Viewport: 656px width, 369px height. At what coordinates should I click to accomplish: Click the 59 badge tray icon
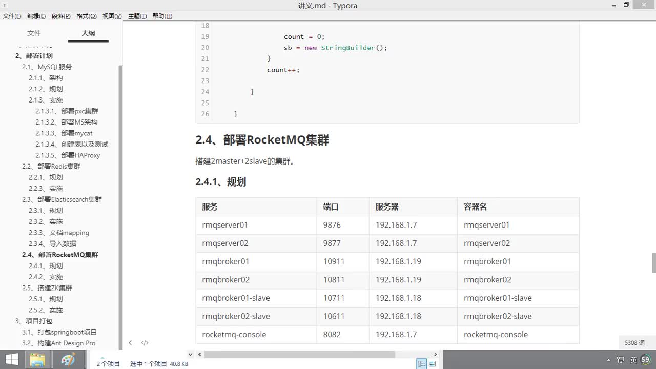point(645,360)
